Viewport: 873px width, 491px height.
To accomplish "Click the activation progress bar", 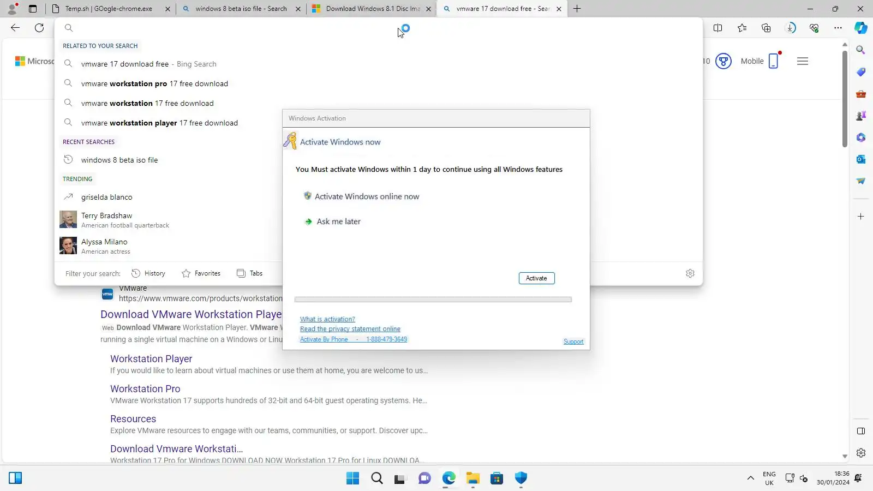I will click(433, 300).
